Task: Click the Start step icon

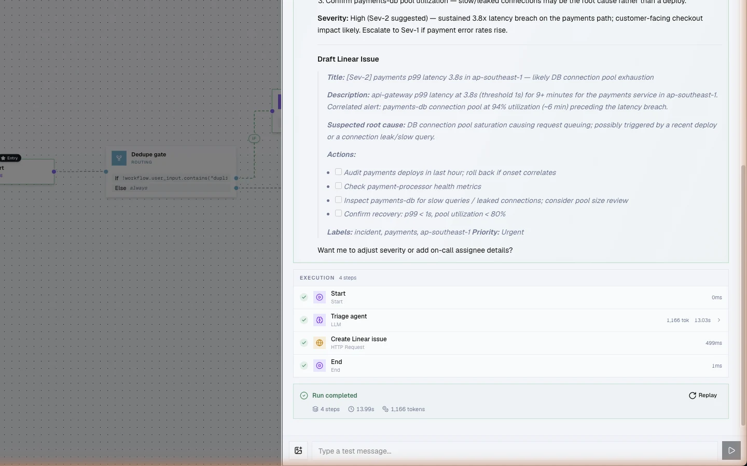Action: tap(320, 297)
